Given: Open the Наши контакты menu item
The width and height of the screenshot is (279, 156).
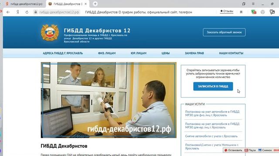Looking at the screenshot, I should pyautogui.click(x=231, y=53).
